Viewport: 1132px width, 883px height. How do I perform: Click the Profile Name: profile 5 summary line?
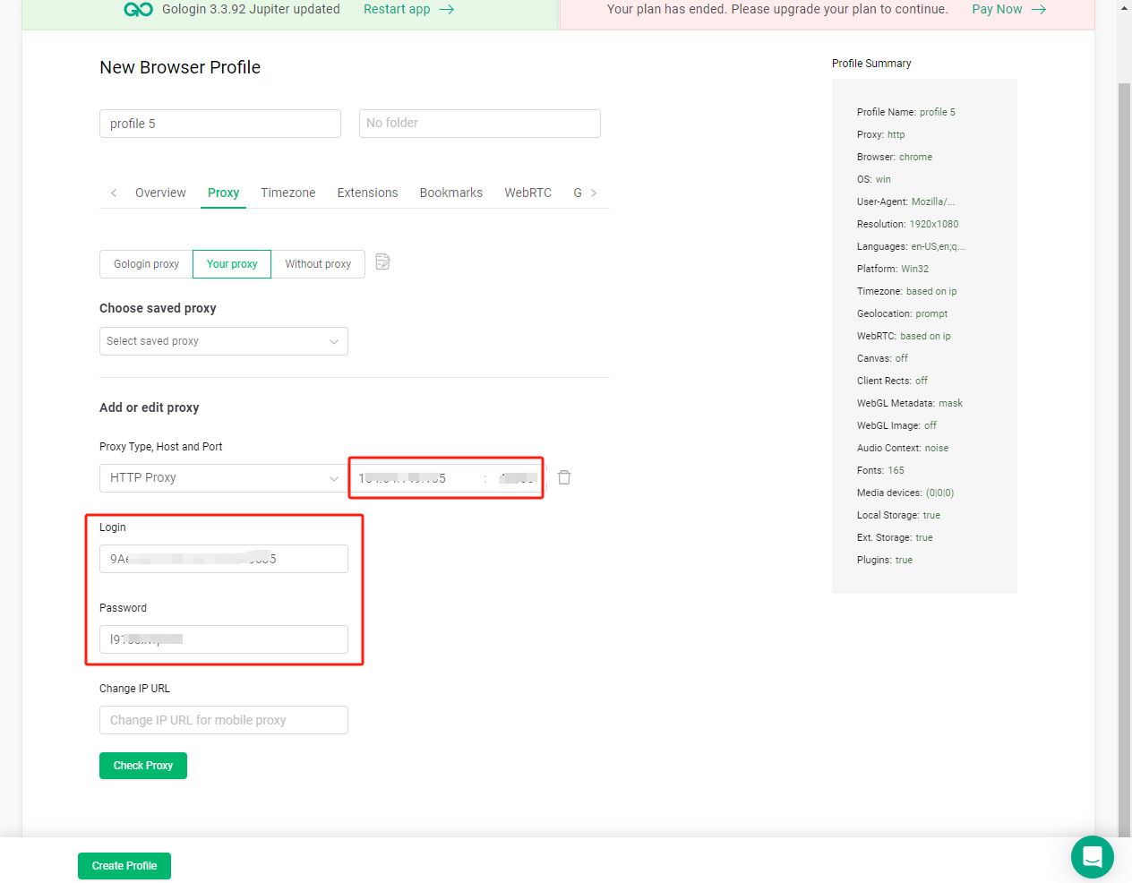point(906,112)
